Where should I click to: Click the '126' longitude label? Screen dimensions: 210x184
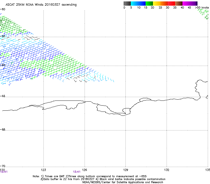tap(85, 170)
